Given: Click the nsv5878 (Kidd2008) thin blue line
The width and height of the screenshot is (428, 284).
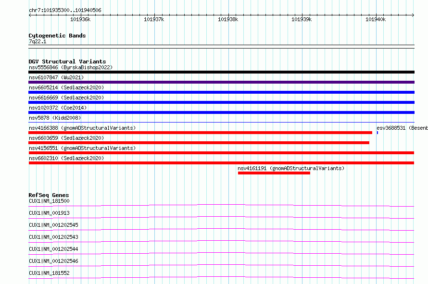Looking at the screenshot, I should (x=221, y=122).
